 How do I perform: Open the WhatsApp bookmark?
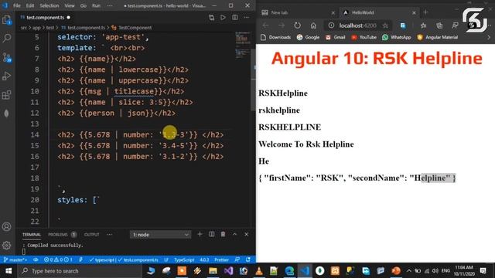397,37
